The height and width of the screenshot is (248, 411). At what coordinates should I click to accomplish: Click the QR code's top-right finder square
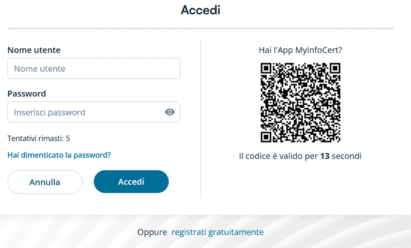click(335, 68)
